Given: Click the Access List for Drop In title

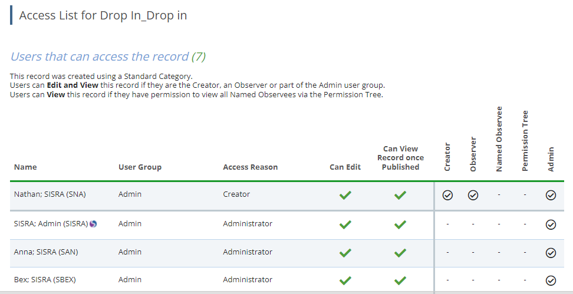Looking at the screenshot, I should [x=103, y=16].
